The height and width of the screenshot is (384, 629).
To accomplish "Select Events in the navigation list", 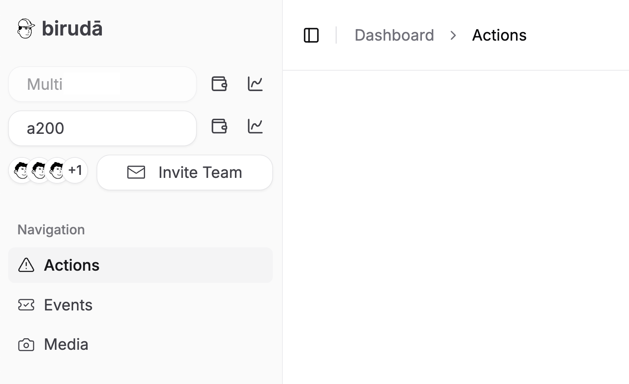I will coord(68,305).
